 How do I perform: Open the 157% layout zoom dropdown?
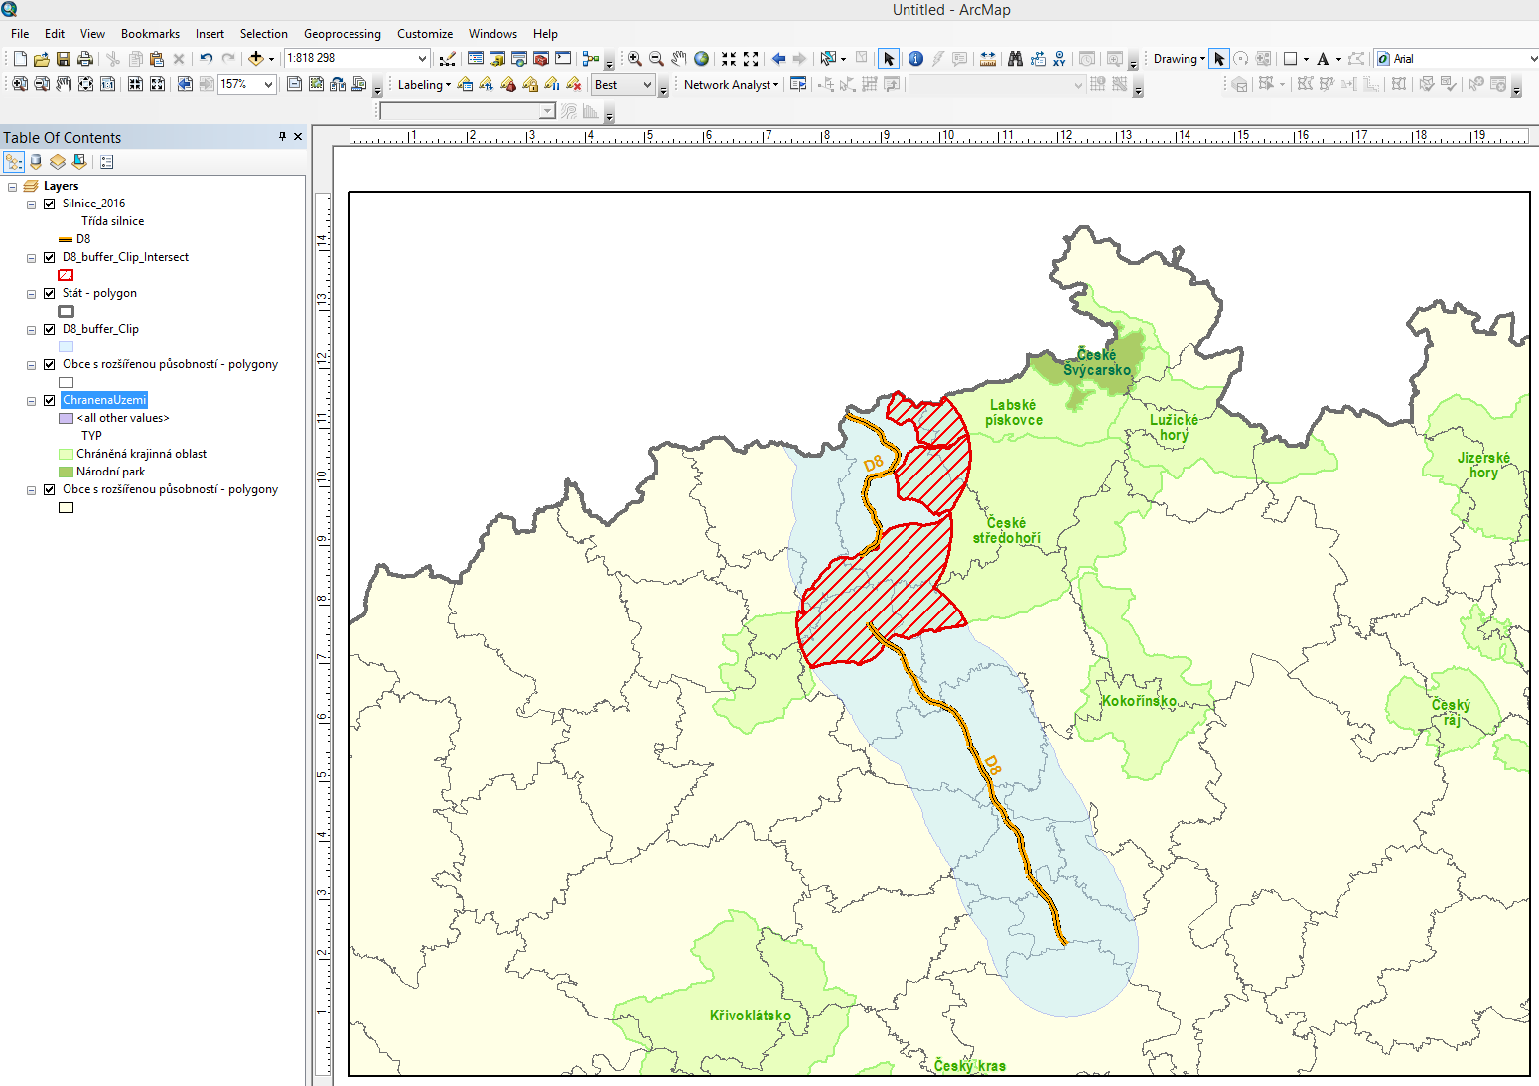[268, 85]
